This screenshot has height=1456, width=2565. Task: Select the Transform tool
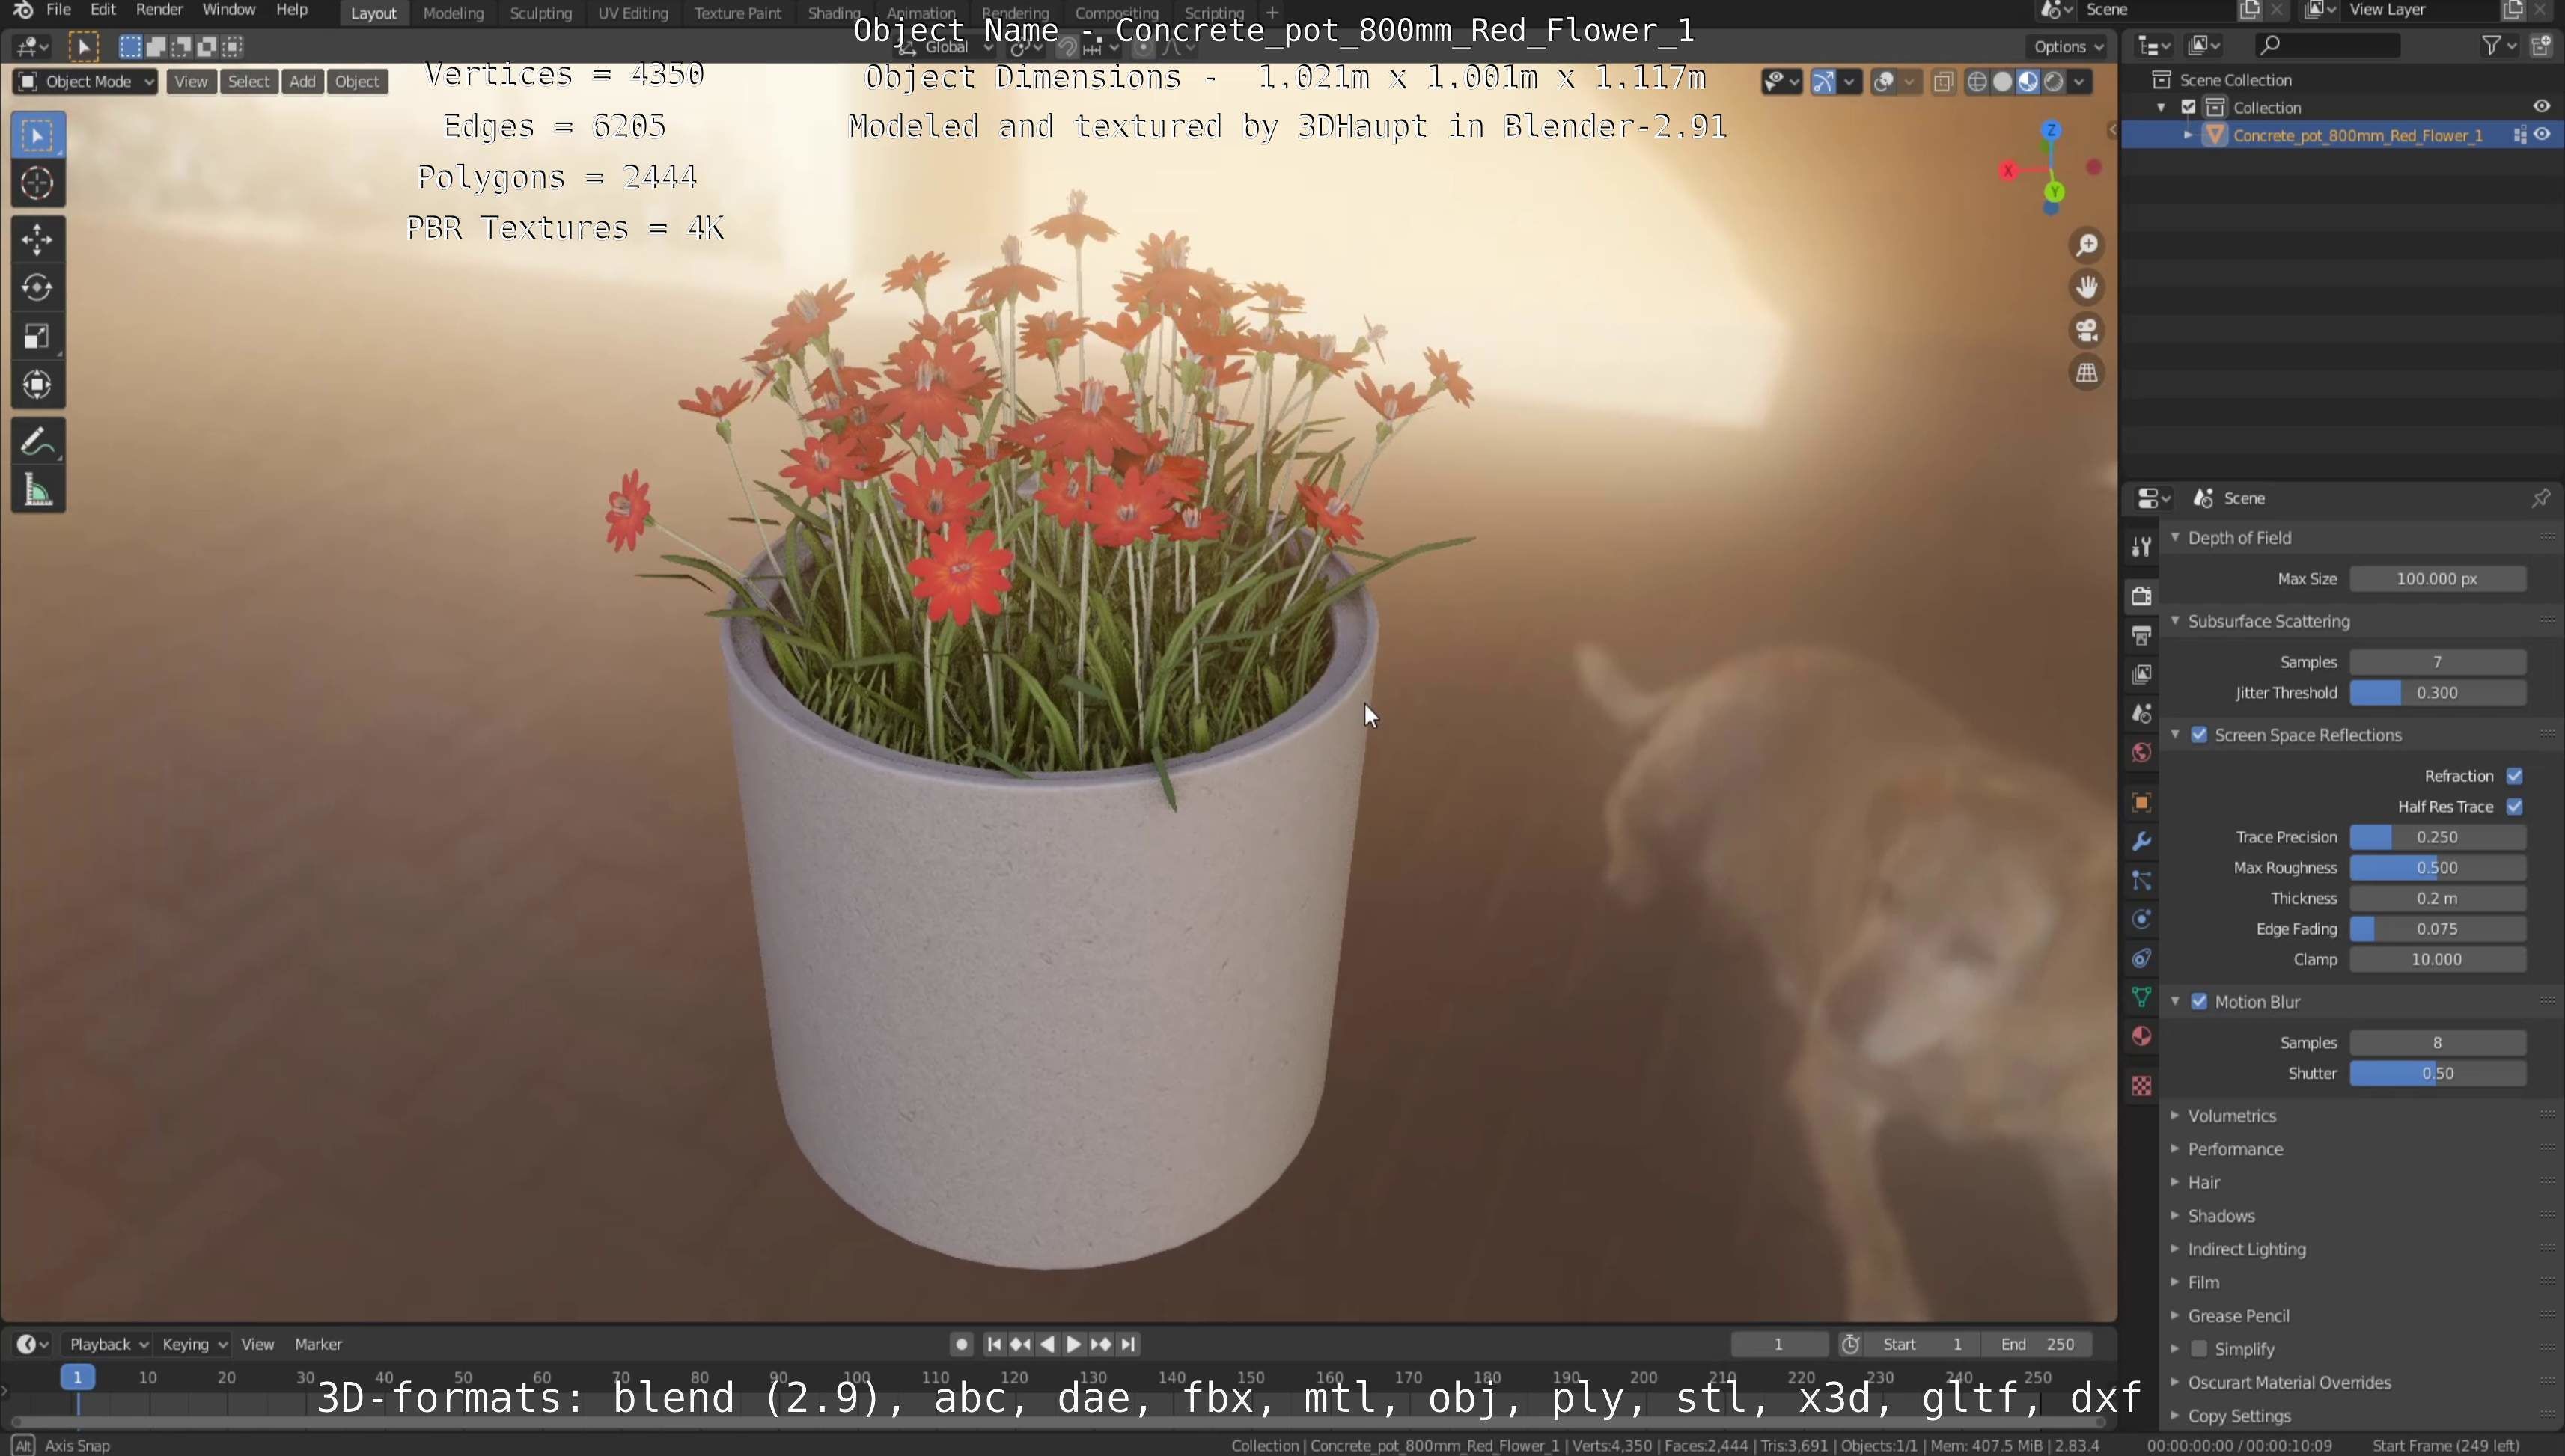[x=38, y=385]
